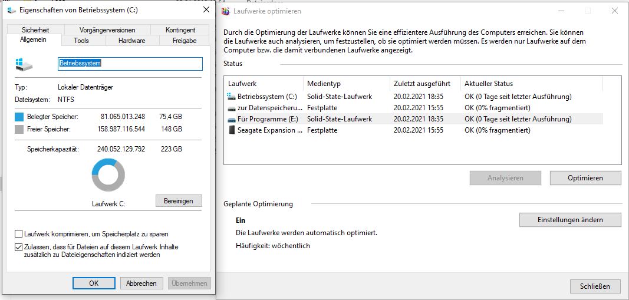
Task: Sort by the Laufwerk column header
Action: (x=263, y=84)
